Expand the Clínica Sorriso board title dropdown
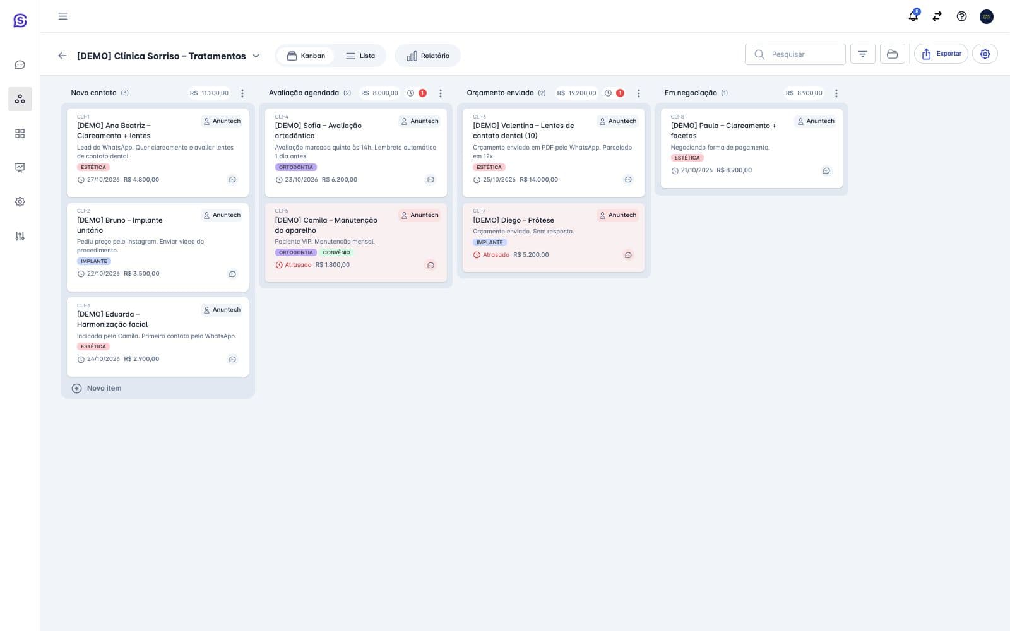Screen dimensions: 1010x631 pos(256,56)
